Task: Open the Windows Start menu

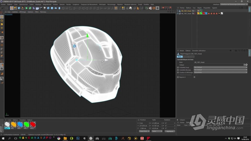Action: point(3,138)
